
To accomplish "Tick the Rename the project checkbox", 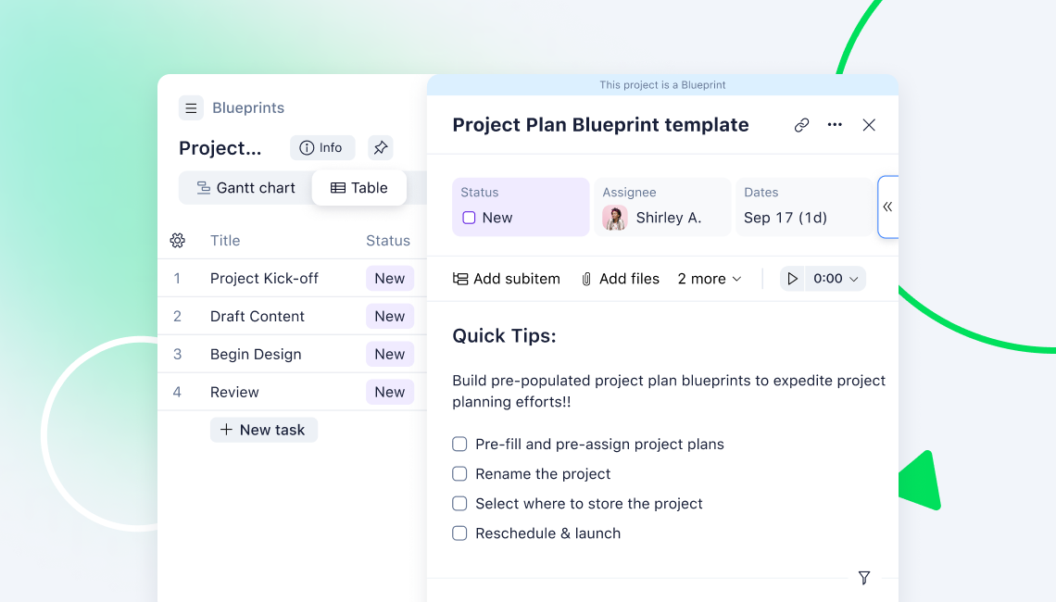I will (459, 473).
